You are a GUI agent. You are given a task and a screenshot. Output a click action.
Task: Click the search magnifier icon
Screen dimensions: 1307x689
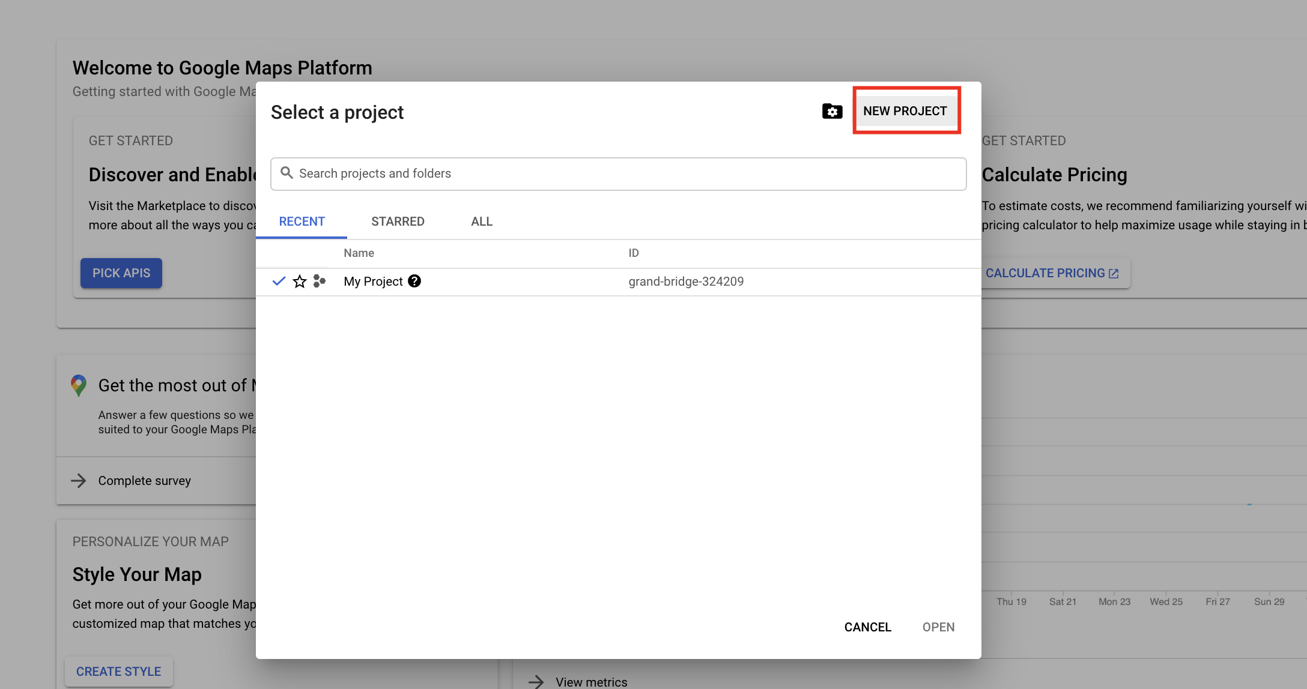pyautogui.click(x=287, y=173)
